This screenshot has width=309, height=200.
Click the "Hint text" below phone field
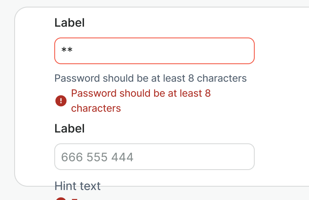[78, 186]
